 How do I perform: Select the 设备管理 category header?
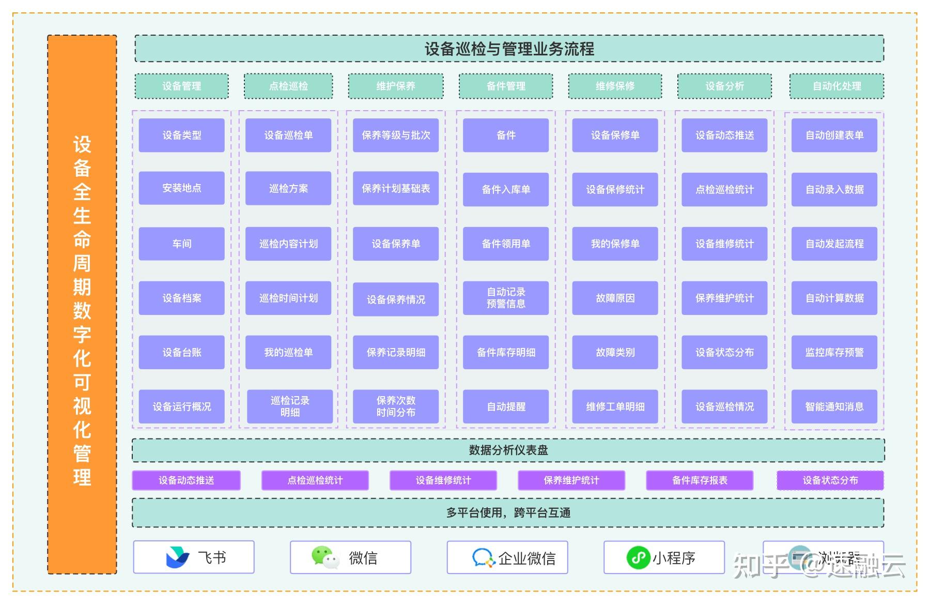coord(182,86)
